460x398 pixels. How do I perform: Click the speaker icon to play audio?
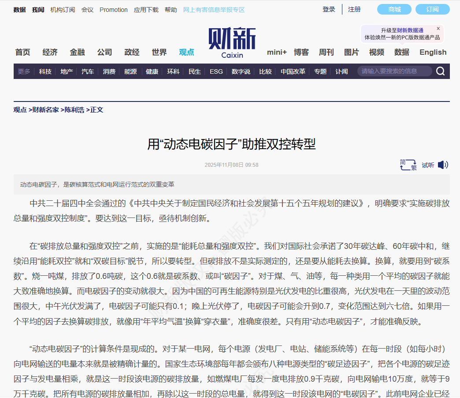click(442, 165)
